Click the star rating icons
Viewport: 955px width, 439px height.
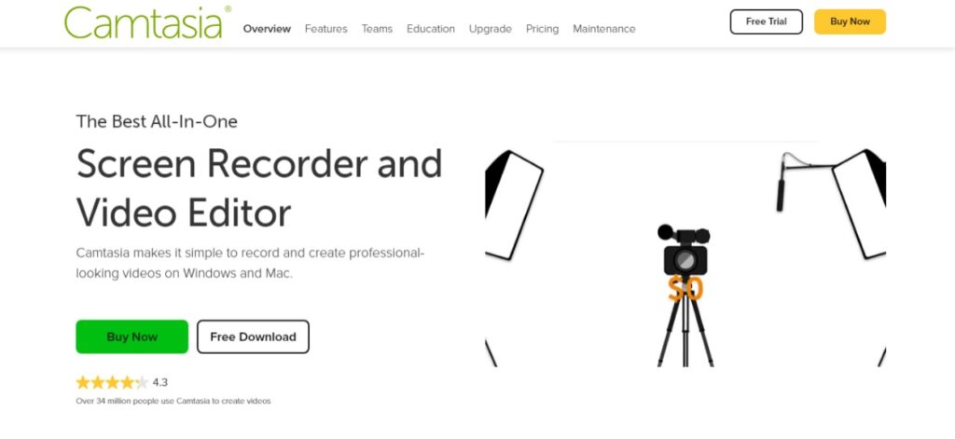coord(112,382)
